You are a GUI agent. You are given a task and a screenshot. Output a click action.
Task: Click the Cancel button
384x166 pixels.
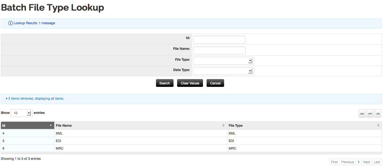215,83
